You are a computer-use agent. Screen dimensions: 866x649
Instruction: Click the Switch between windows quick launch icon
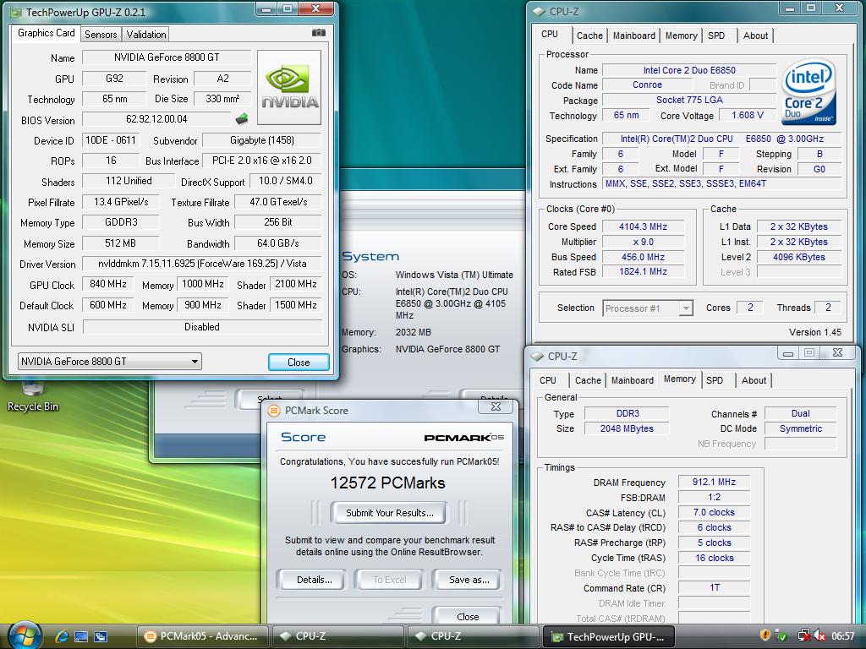click(x=101, y=636)
